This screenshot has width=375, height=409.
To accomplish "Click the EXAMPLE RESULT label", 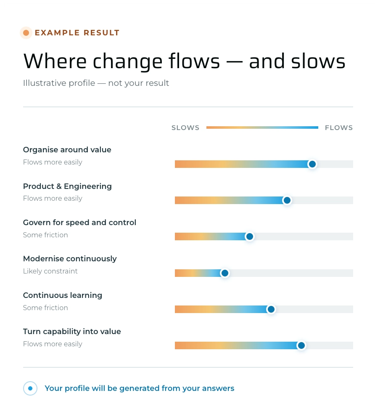I will (77, 33).
